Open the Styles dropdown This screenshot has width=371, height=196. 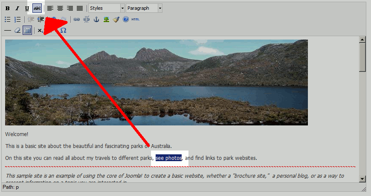pyautogui.click(x=107, y=8)
